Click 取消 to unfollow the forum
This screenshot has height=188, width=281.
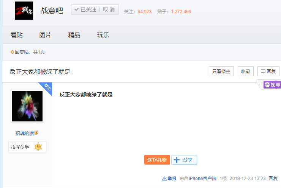[x=109, y=10]
